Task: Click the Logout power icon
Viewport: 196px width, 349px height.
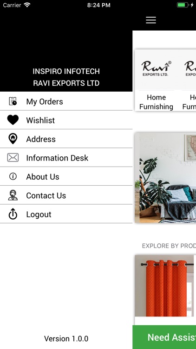Action: coord(13,214)
